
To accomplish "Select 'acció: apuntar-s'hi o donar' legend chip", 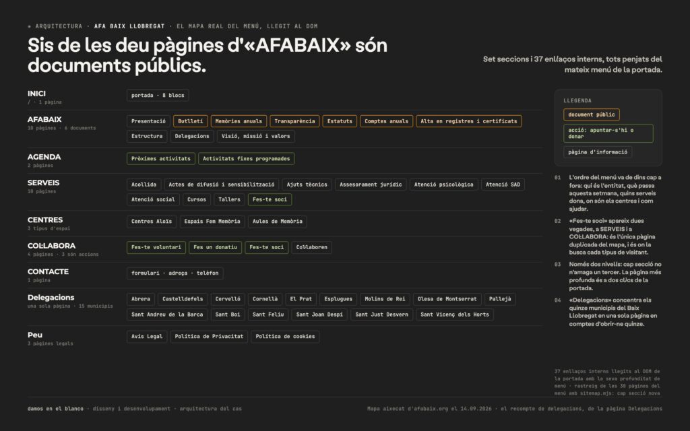I will (608, 134).
